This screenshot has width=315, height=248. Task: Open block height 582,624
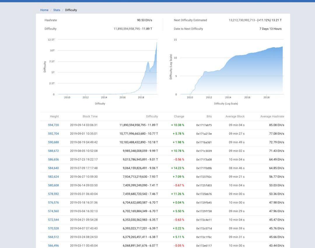click(x=53, y=177)
